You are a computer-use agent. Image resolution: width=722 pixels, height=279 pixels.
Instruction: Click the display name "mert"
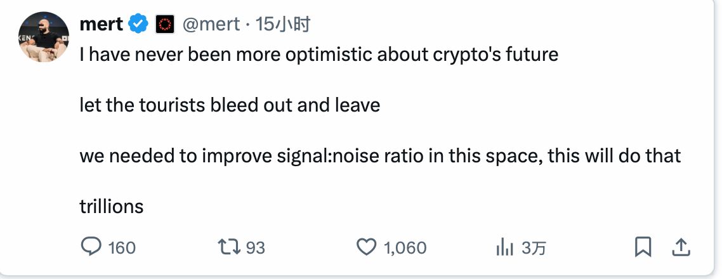(x=102, y=25)
